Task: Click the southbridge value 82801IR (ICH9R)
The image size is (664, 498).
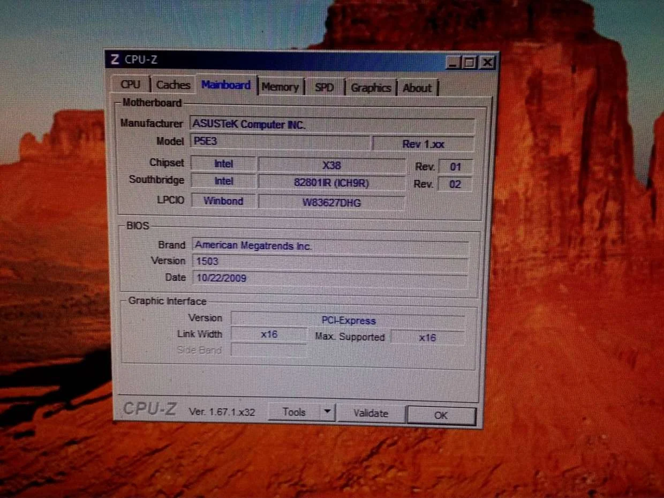Action: coord(331,183)
